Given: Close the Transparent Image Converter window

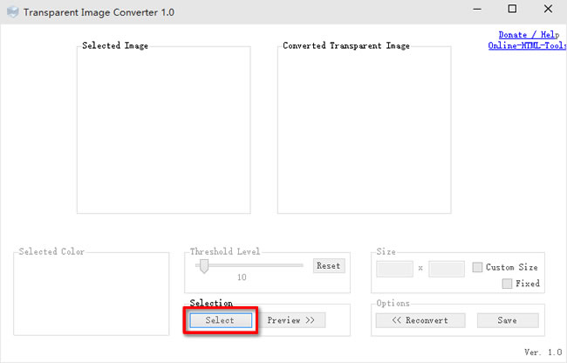Looking at the screenshot, I should click(548, 9).
